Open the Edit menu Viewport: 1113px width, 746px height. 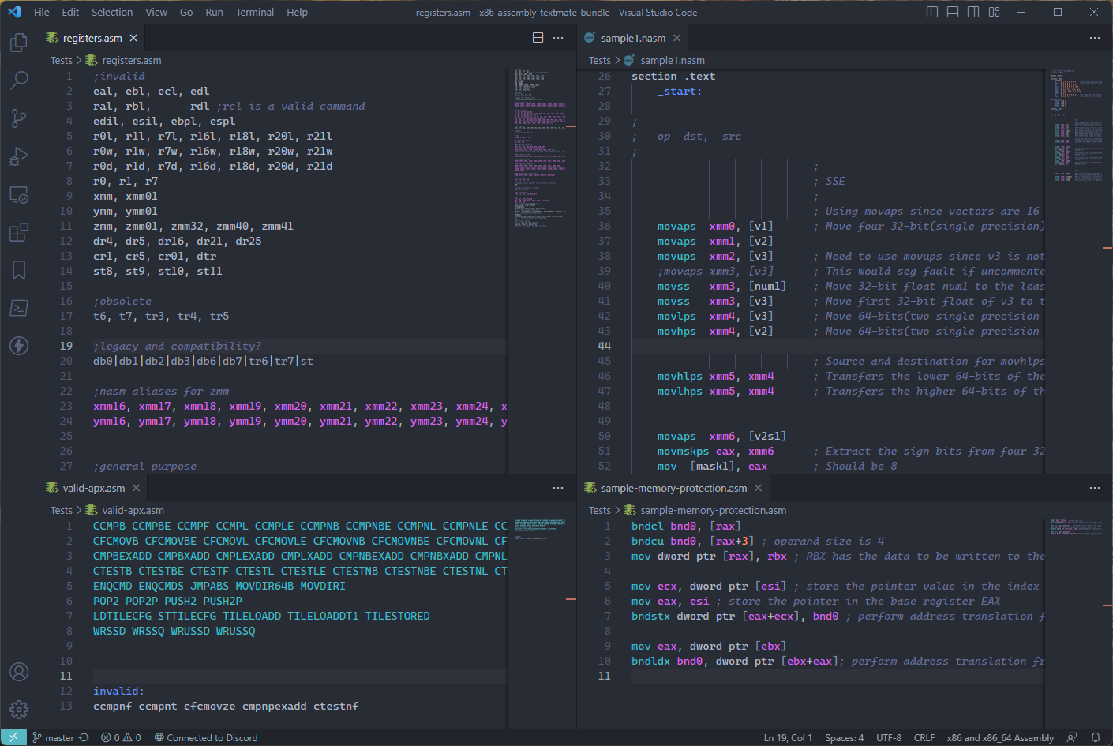click(70, 12)
